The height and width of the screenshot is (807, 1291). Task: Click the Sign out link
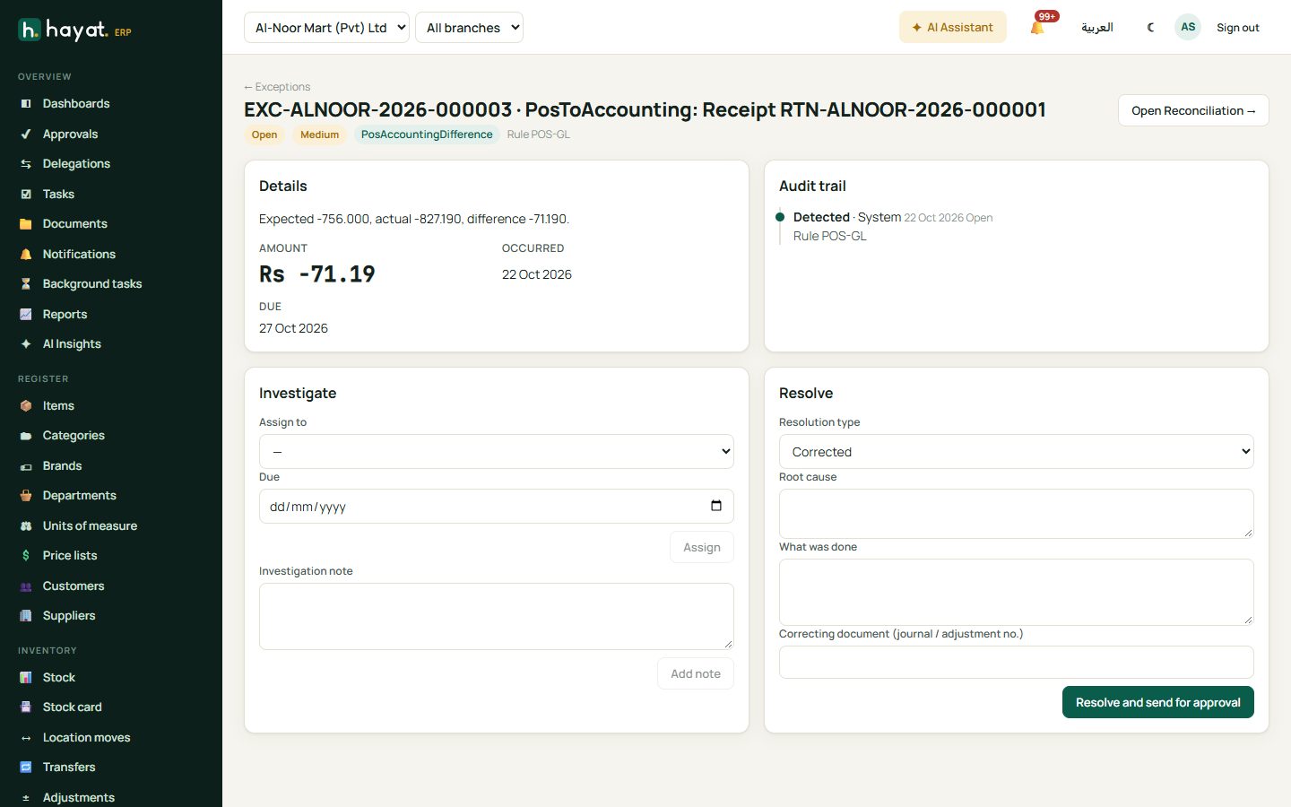pos(1238,28)
